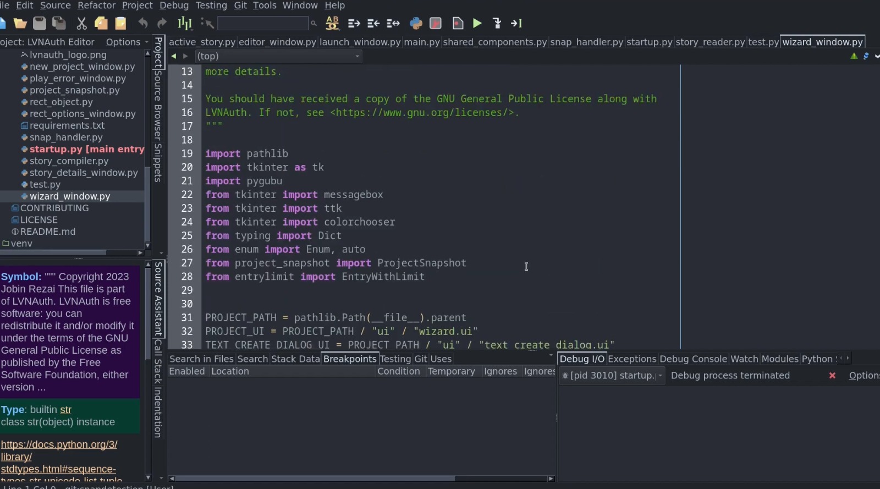Viewport: 880px width, 489px height.
Task: Select the Source Browser vertical tab
Action: click(x=158, y=106)
